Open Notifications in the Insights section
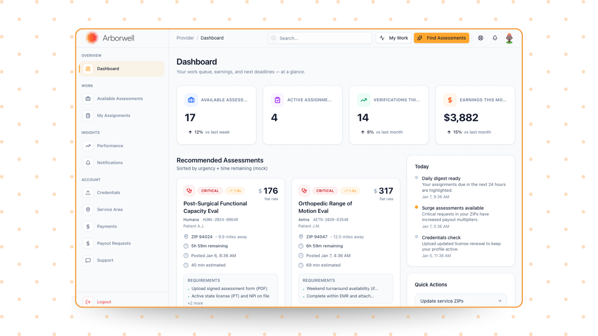This screenshot has width=598, height=336. (110, 163)
